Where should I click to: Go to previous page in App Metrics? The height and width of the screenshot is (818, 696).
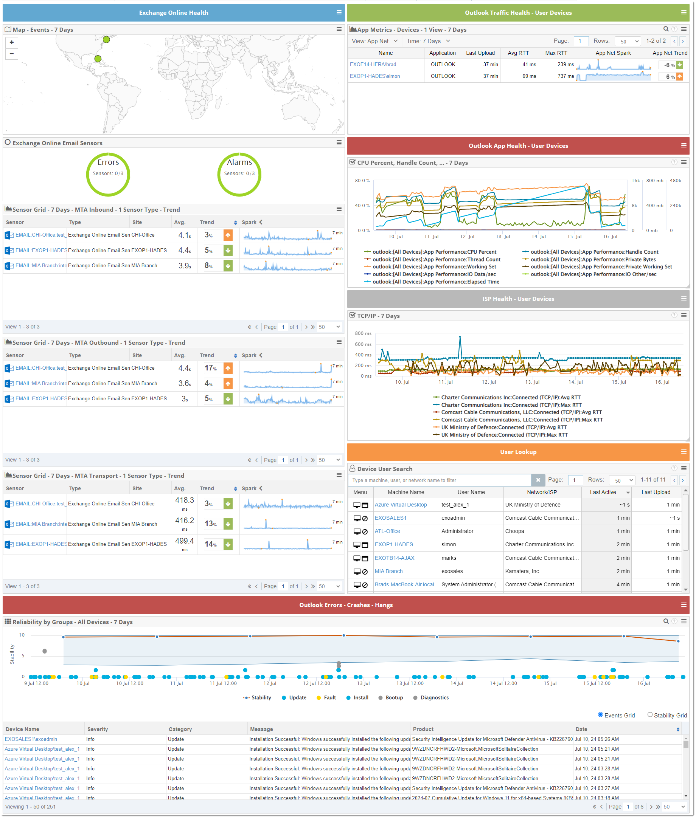(x=674, y=41)
